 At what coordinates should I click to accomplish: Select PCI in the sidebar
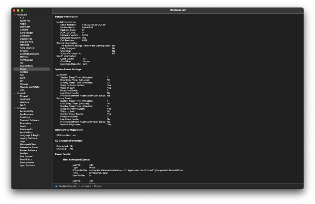[22, 63]
